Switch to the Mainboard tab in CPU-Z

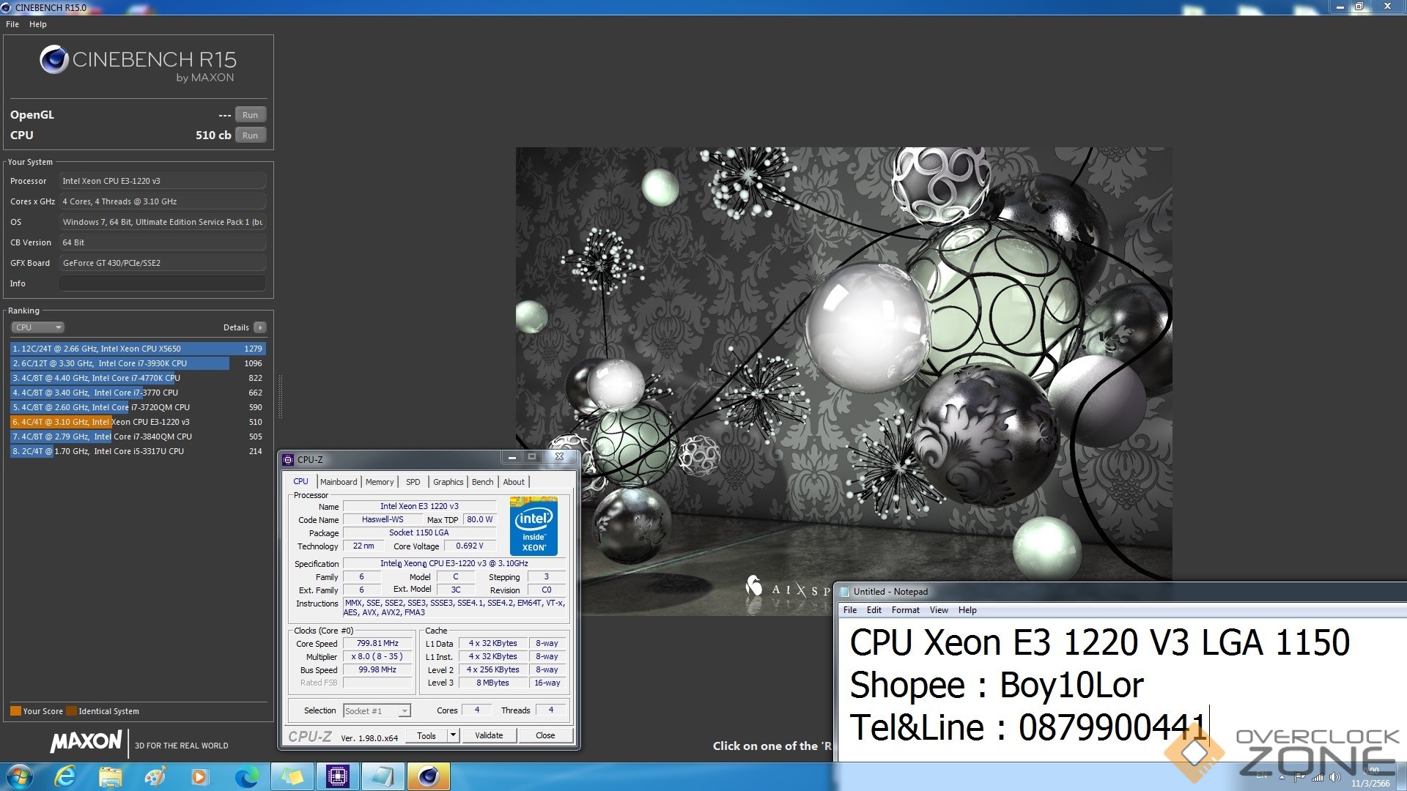[339, 482]
